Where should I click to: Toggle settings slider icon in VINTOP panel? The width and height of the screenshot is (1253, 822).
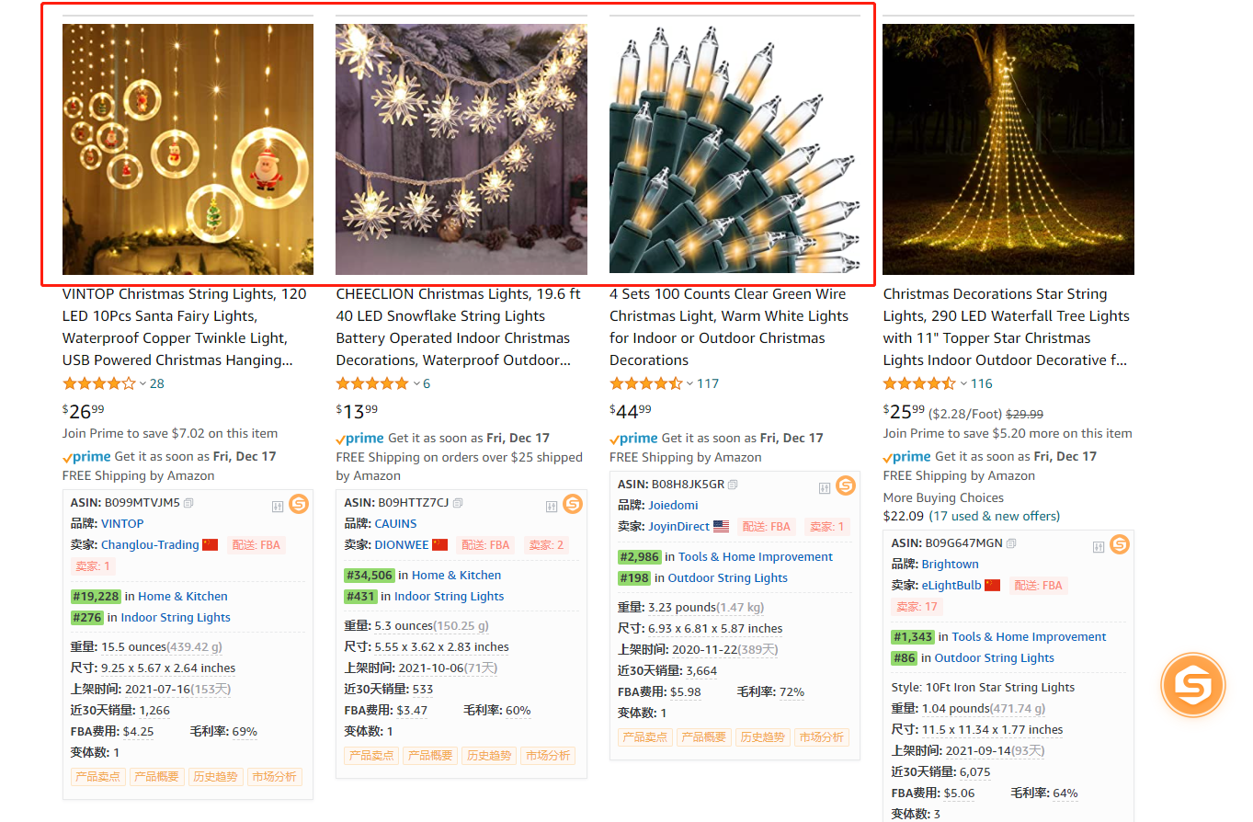click(x=278, y=507)
